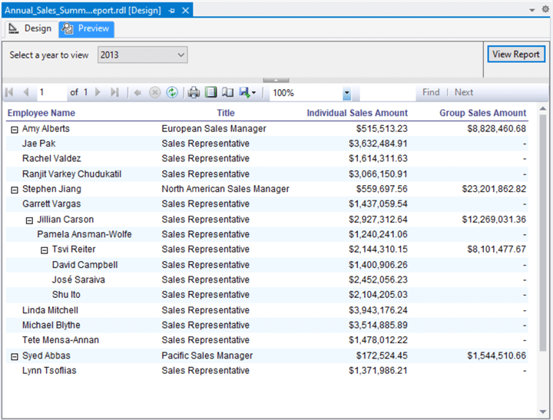The width and height of the screenshot is (553, 420).
Task: Click Pacific Sales Manager title
Action: tap(207, 356)
